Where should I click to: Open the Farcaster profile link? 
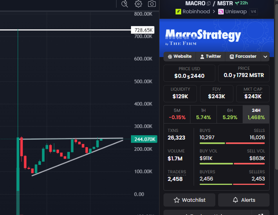243,56
